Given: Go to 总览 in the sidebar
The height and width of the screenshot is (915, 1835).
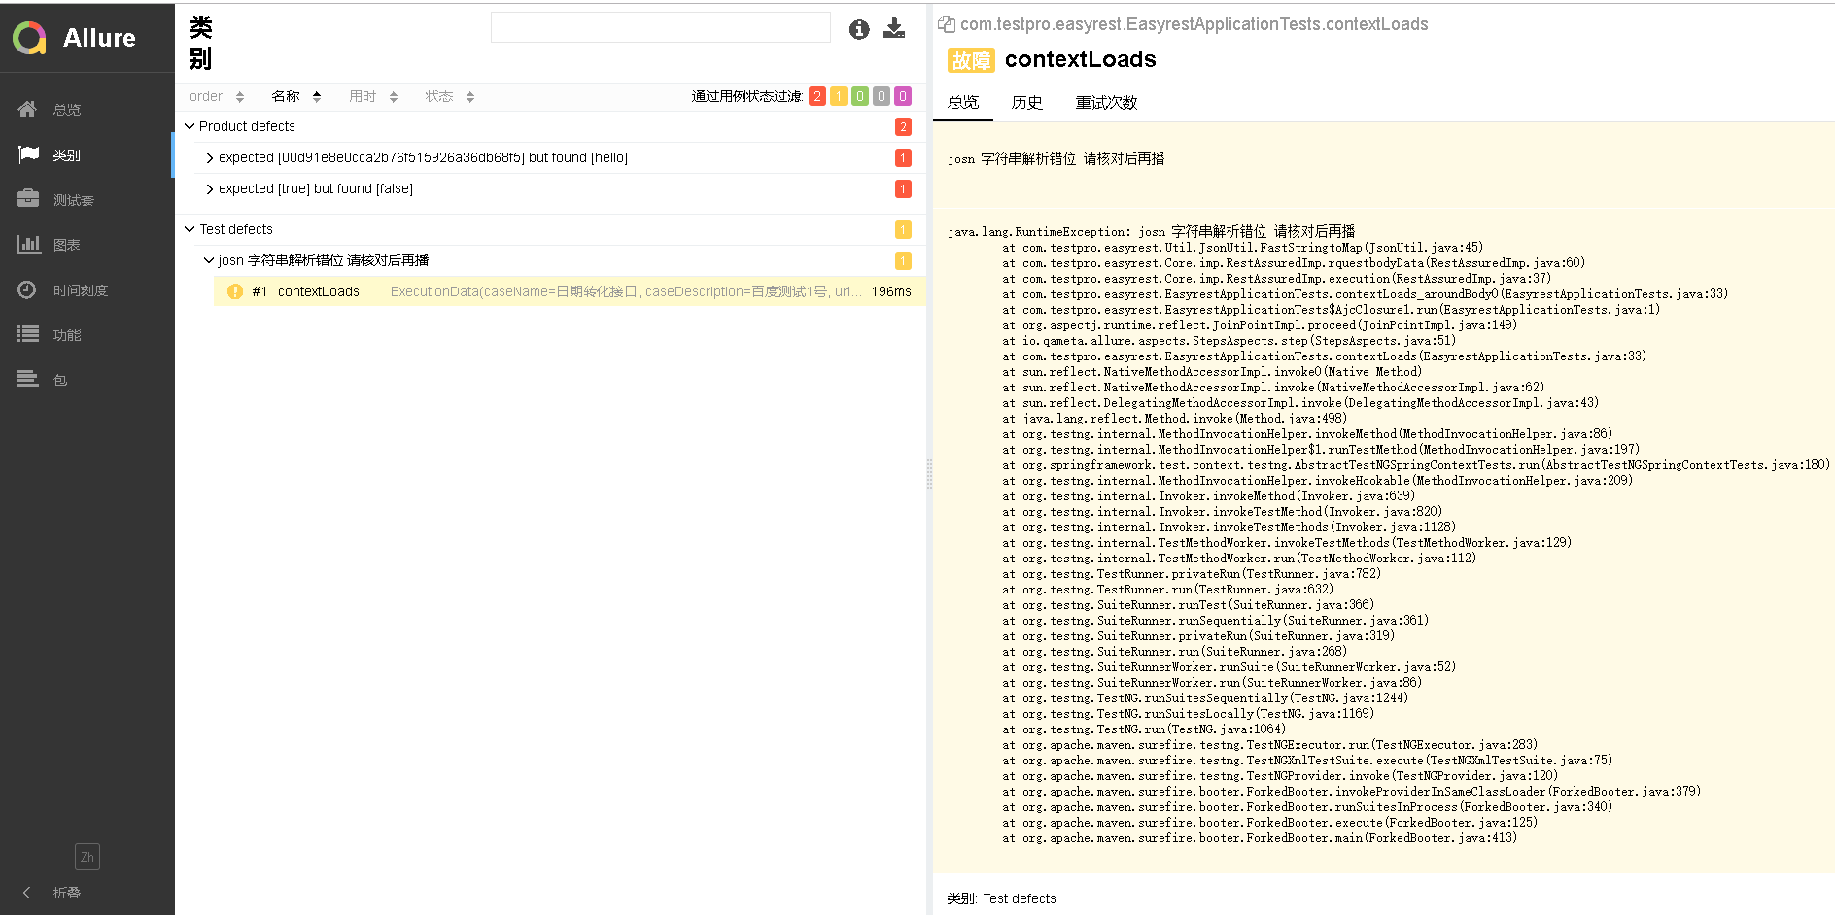Looking at the screenshot, I should coord(67,110).
